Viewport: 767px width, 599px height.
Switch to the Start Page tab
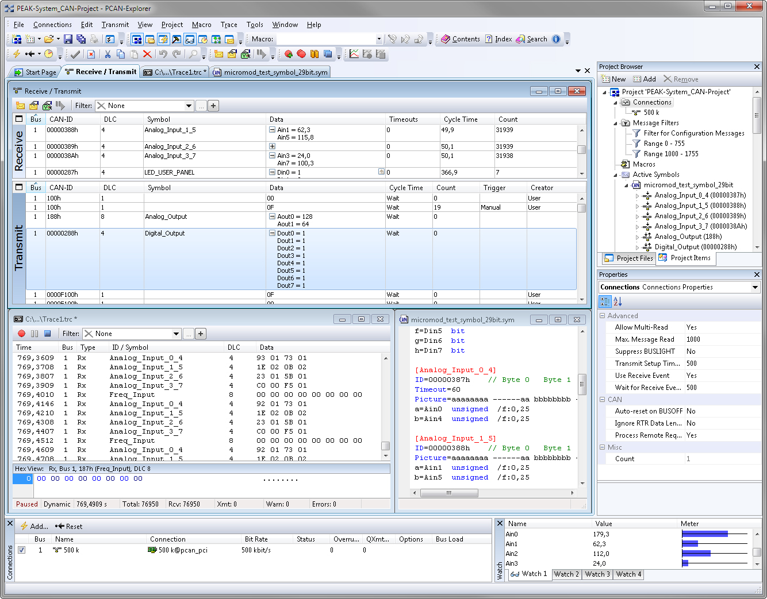click(x=36, y=72)
